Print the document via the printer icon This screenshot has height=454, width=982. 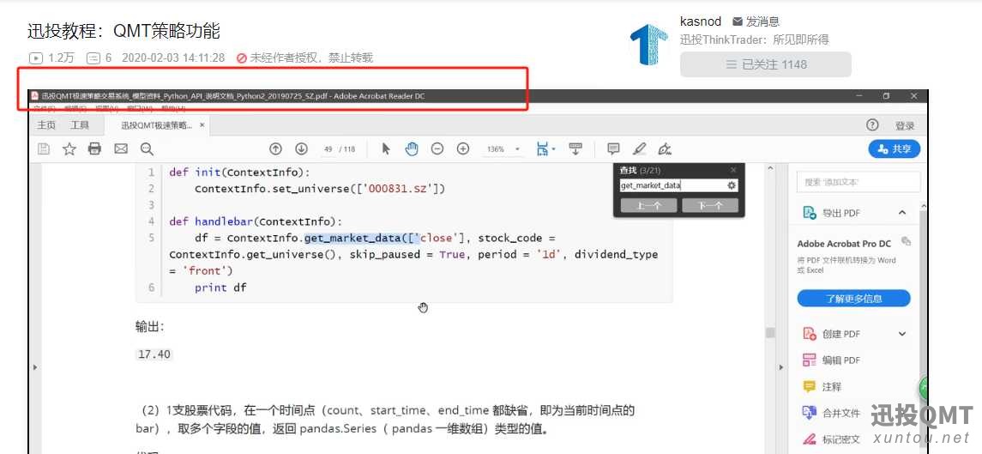94,149
